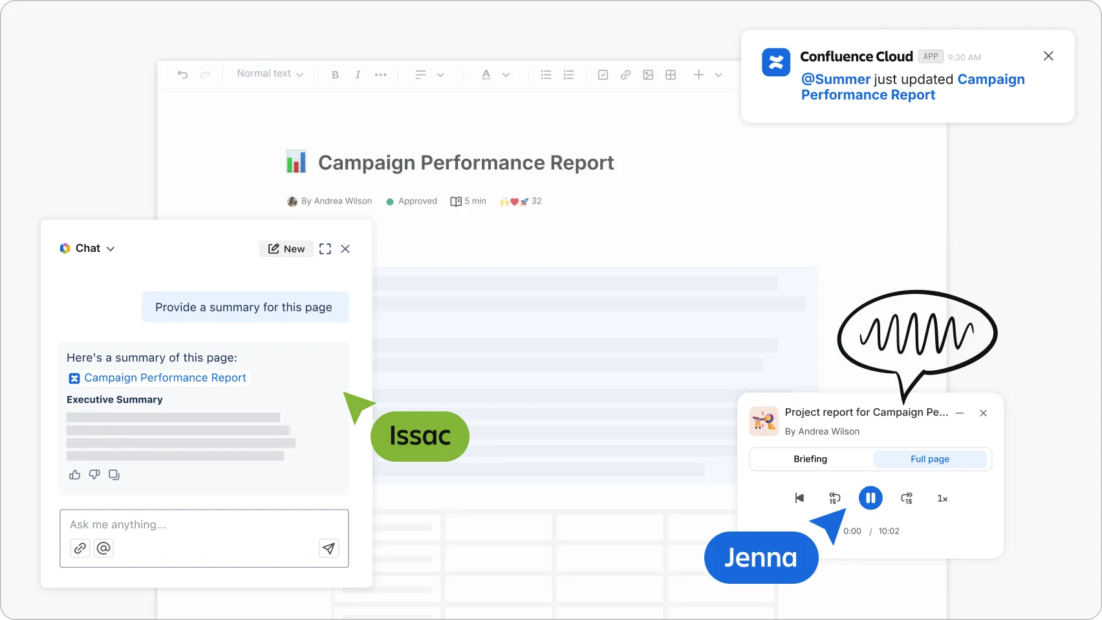Give a thumbs up to the summary
This screenshot has width=1102, height=620.
(x=74, y=474)
